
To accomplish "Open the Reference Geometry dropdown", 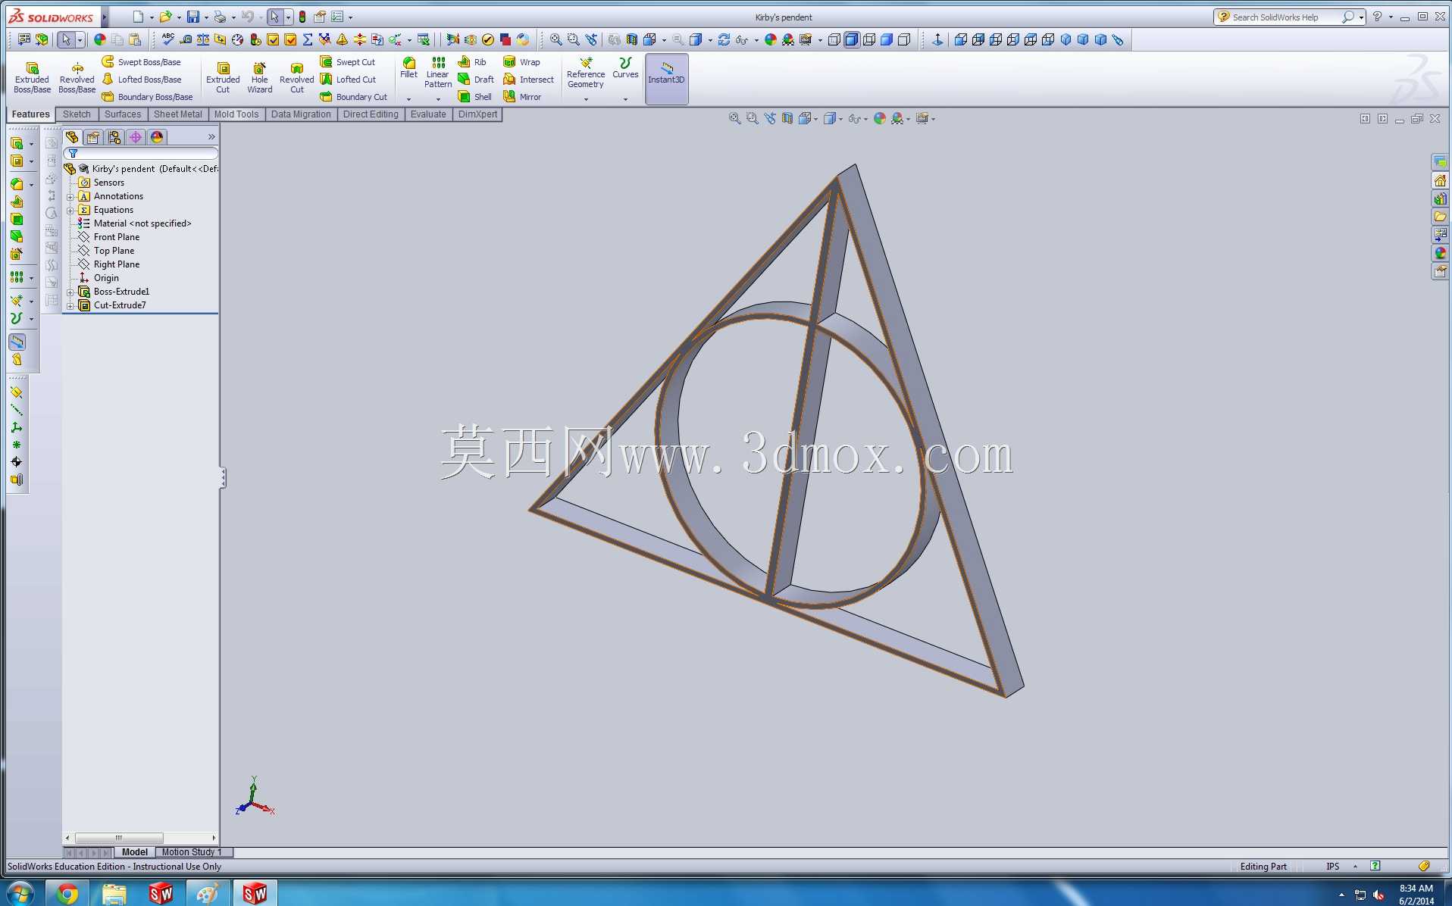I will [586, 98].
